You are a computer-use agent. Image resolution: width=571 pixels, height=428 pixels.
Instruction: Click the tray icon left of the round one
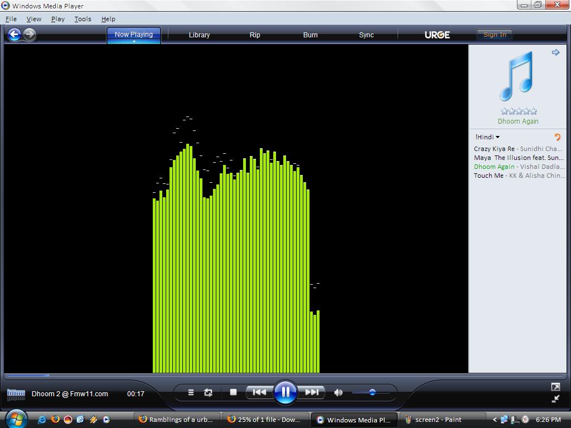pyautogui.click(x=515, y=420)
